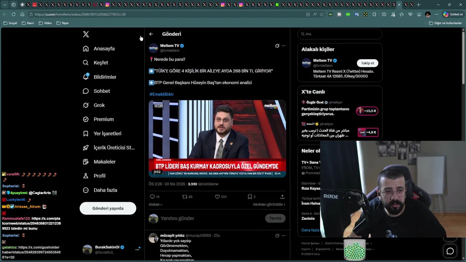The height and width of the screenshot is (262, 466).
Task: Open a new browser tab
Action: (419, 5)
